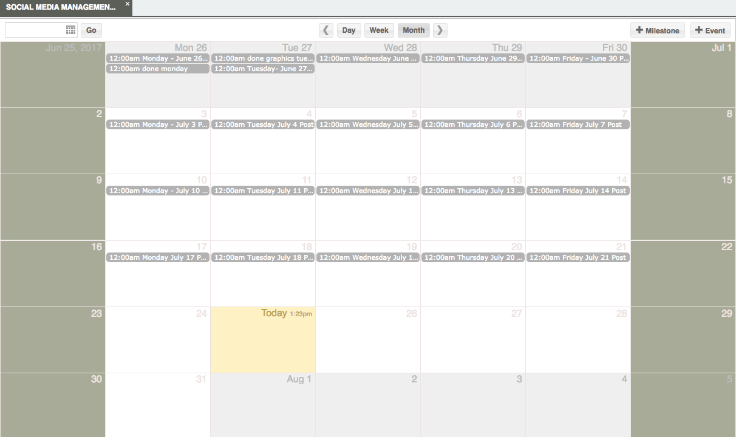Screen dimensions: 736x437
Task: Open the 'Friday July 14 Post' event
Action: (x=578, y=191)
